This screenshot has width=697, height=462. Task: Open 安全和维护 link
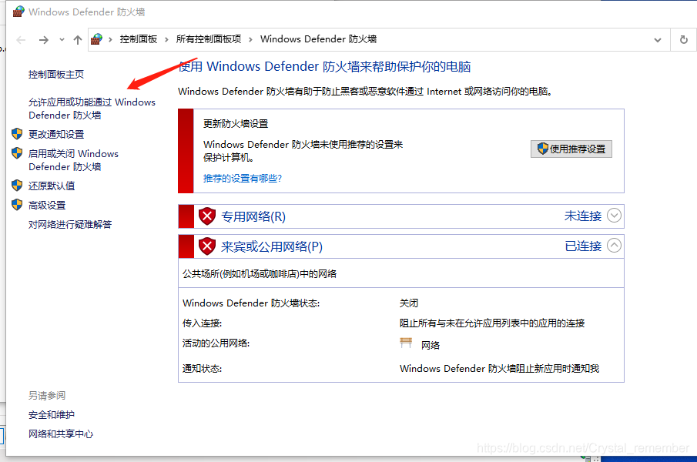coord(52,414)
